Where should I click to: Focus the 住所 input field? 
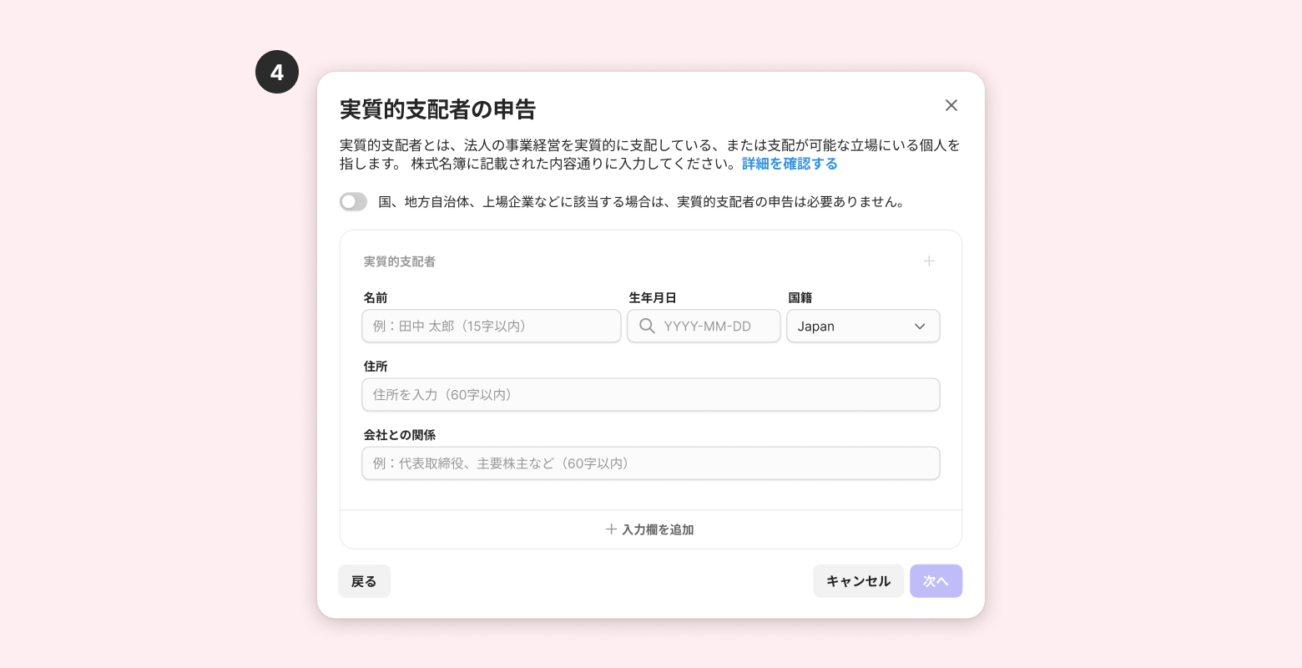coord(651,394)
